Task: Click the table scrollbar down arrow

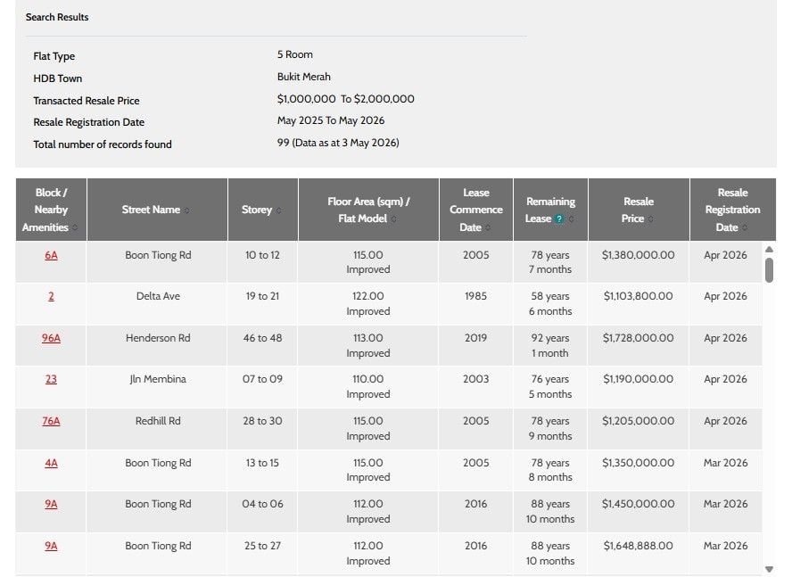Action: tap(770, 570)
